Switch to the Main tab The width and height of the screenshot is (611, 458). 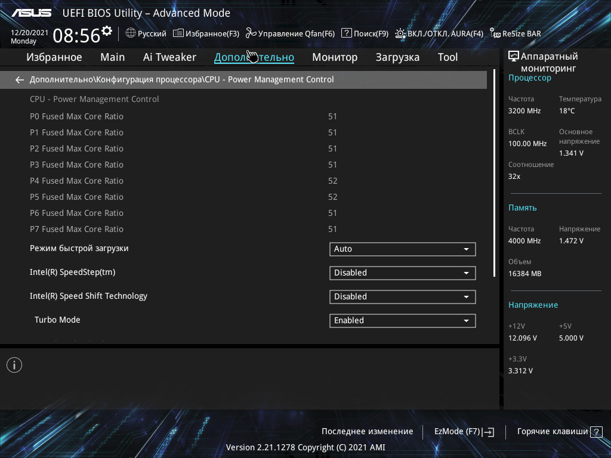[113, 57]
